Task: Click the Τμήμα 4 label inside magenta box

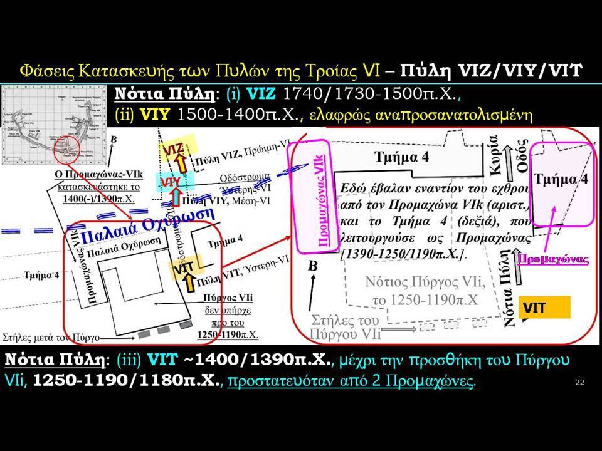Action: (x=561, y=179)
